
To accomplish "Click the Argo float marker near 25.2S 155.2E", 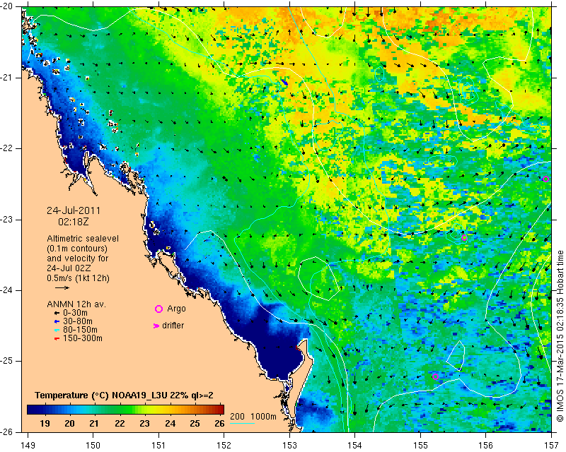I will point(435,376).
